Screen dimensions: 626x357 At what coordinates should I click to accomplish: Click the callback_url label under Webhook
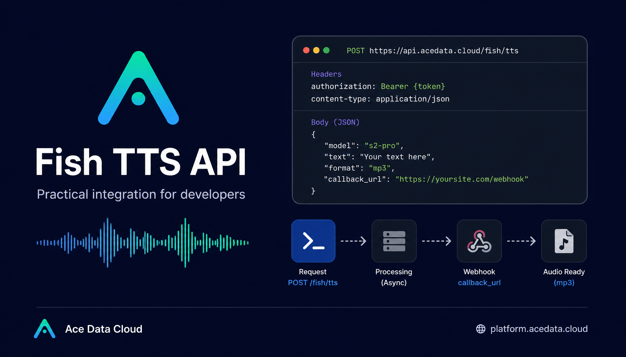pyautogui.click(x=479, y=283)
